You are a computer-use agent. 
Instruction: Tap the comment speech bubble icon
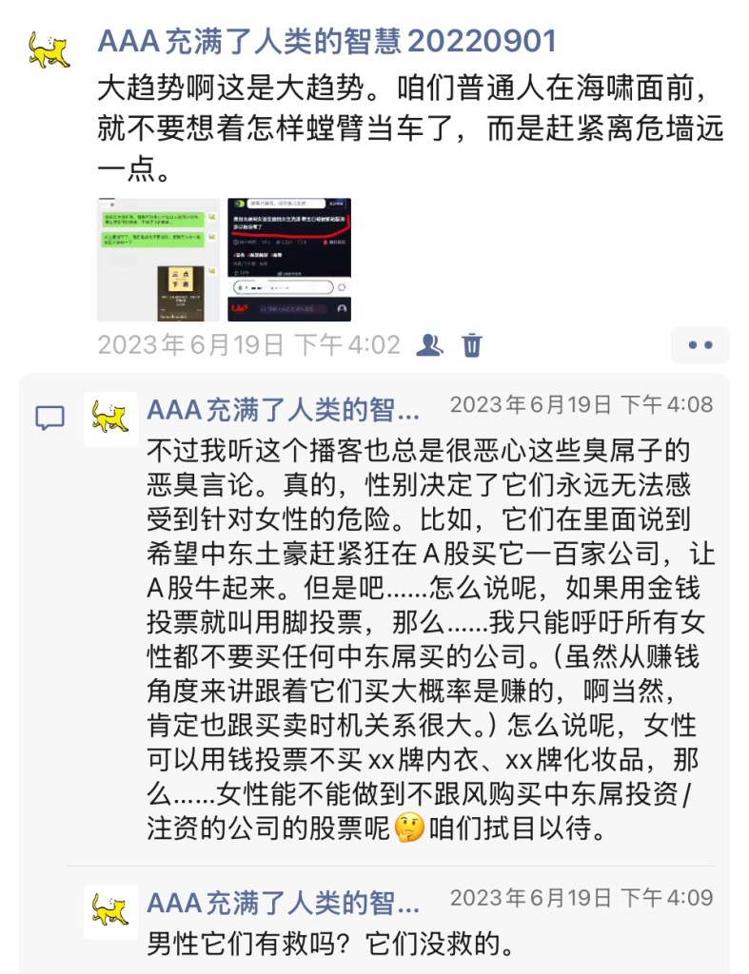point(49,419)
